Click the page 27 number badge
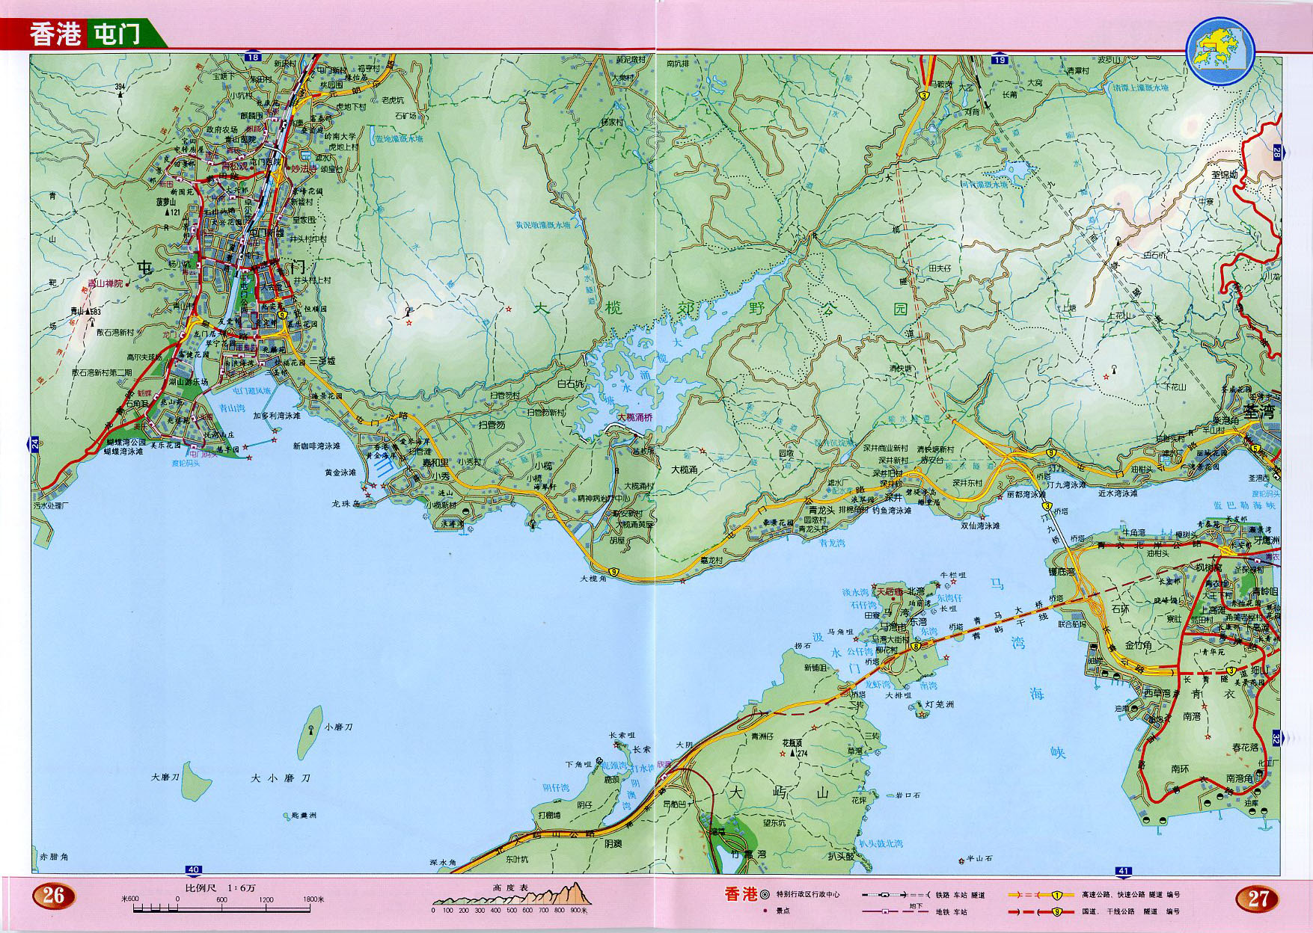Image resolution: width=1313 pixels, height=933 pixels. pos(1258,898)
